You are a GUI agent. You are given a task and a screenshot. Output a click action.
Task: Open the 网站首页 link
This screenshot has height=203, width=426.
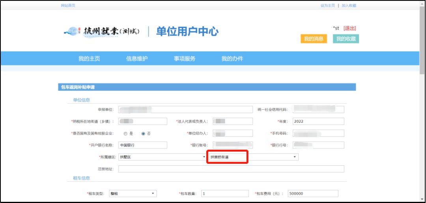tap(68, 5)
